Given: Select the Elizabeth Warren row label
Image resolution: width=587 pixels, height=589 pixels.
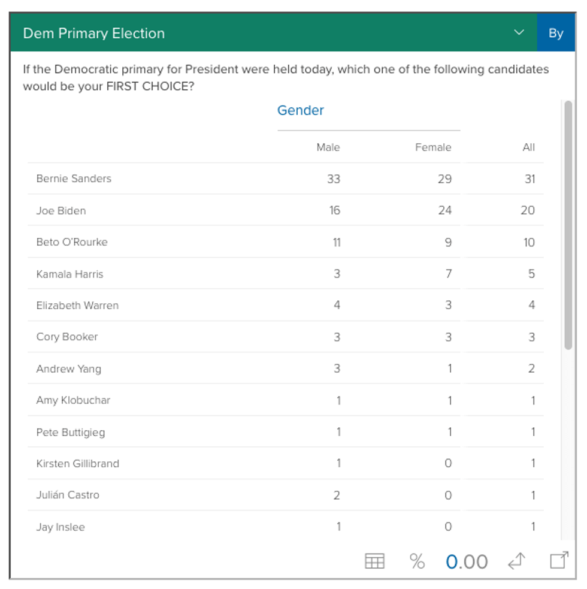Looking at the screenshot, I should coord(77,306).
